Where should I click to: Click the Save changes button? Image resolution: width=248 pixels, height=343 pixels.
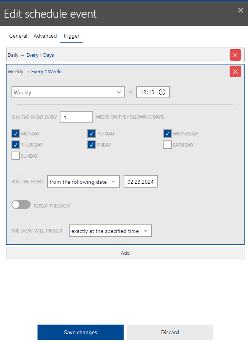[80, 332]
